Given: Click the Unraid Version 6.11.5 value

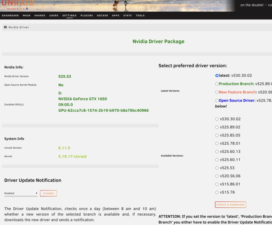Looking at the screenshot, I should tap(64, 148).
